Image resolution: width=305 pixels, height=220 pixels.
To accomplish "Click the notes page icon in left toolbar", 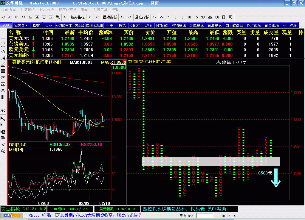I will click(x=3, y=138).
